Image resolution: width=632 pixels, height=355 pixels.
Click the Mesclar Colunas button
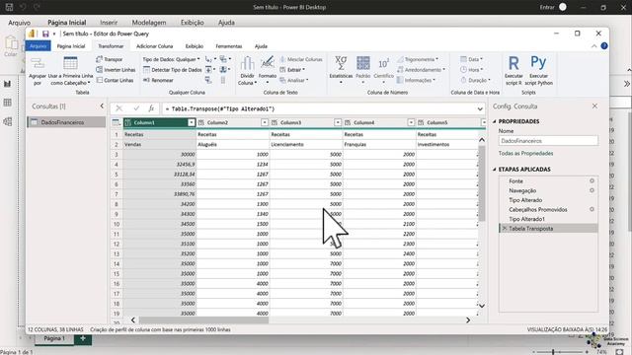(x=300, y=59)
